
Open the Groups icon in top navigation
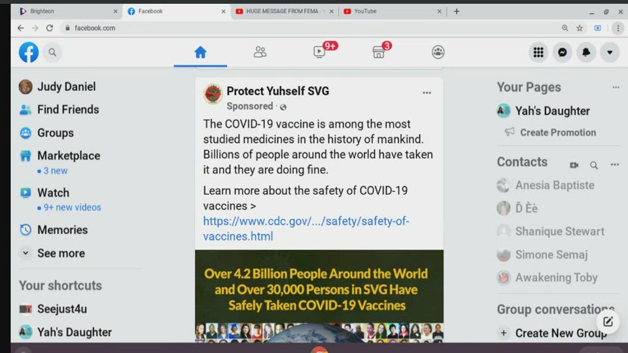tap(438, 52)
